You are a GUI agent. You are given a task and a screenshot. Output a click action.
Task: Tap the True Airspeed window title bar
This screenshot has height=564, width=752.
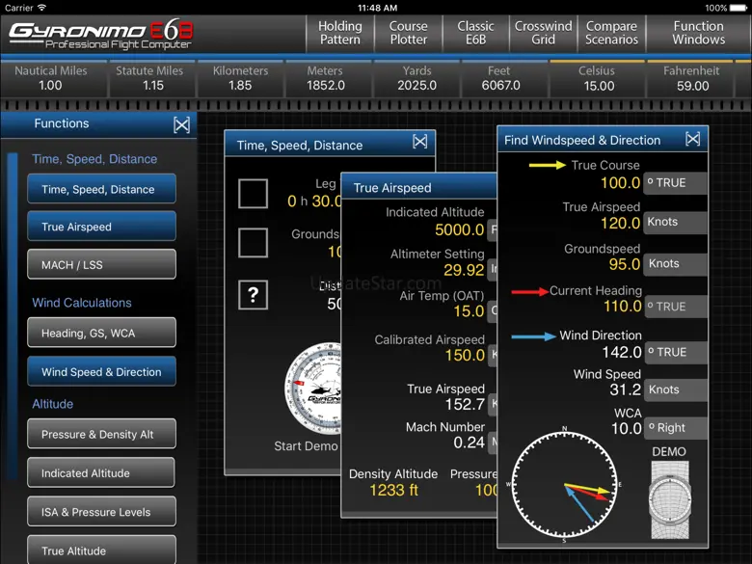click(418, 188)
